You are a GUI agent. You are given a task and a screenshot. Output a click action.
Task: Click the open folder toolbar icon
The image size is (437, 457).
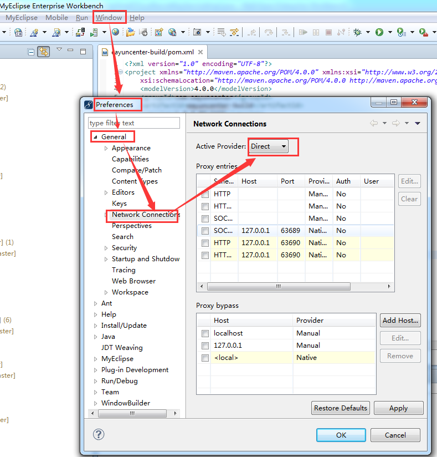click(130, 32)
